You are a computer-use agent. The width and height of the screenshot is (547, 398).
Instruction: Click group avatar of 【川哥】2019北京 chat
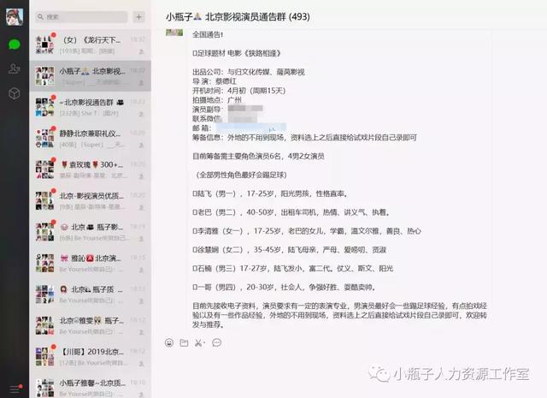pos(44,357)
